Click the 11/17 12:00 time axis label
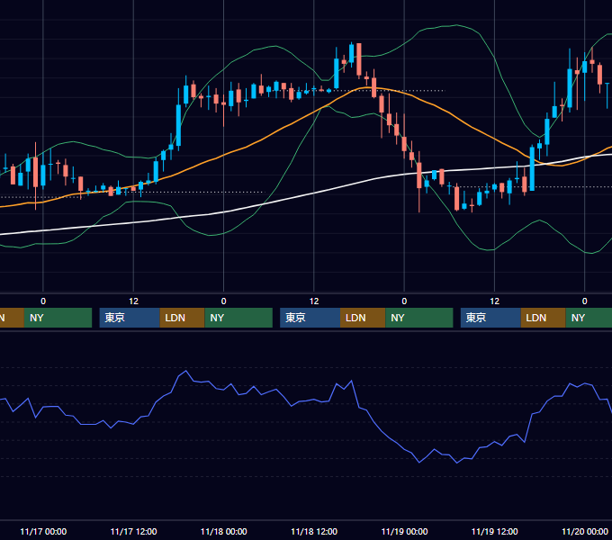612x540 pixels. (133, 531)
